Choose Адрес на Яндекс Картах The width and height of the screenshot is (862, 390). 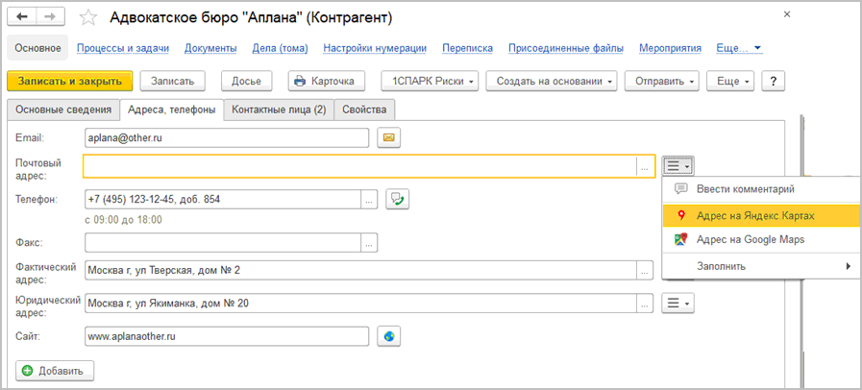tap(754, 215)
